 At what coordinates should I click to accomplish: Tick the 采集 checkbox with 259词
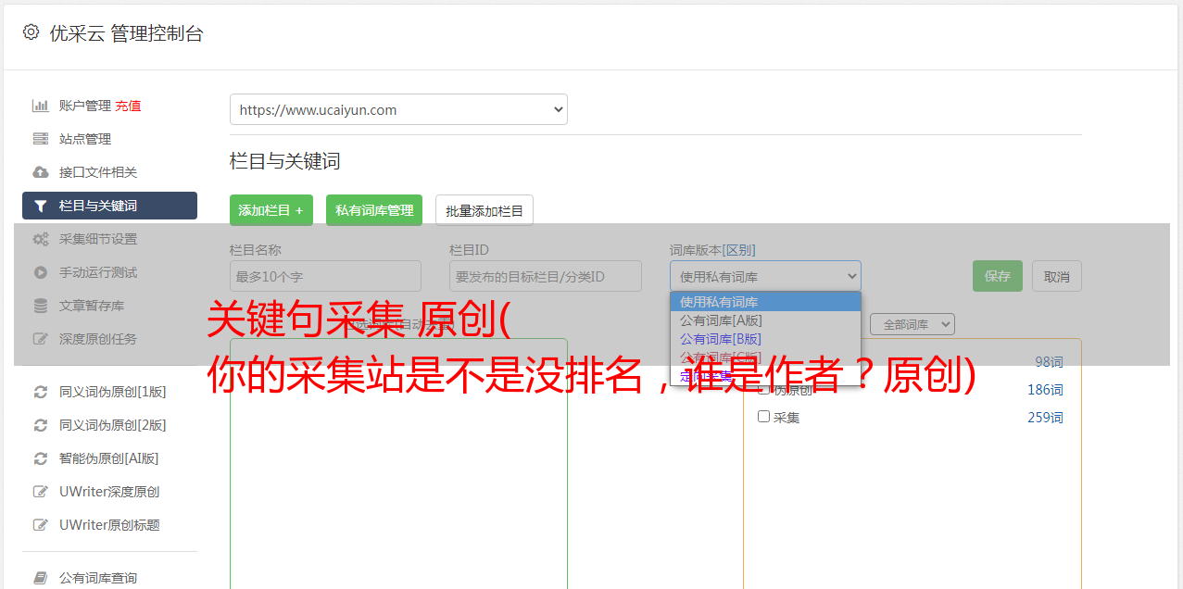pos(764,417)
